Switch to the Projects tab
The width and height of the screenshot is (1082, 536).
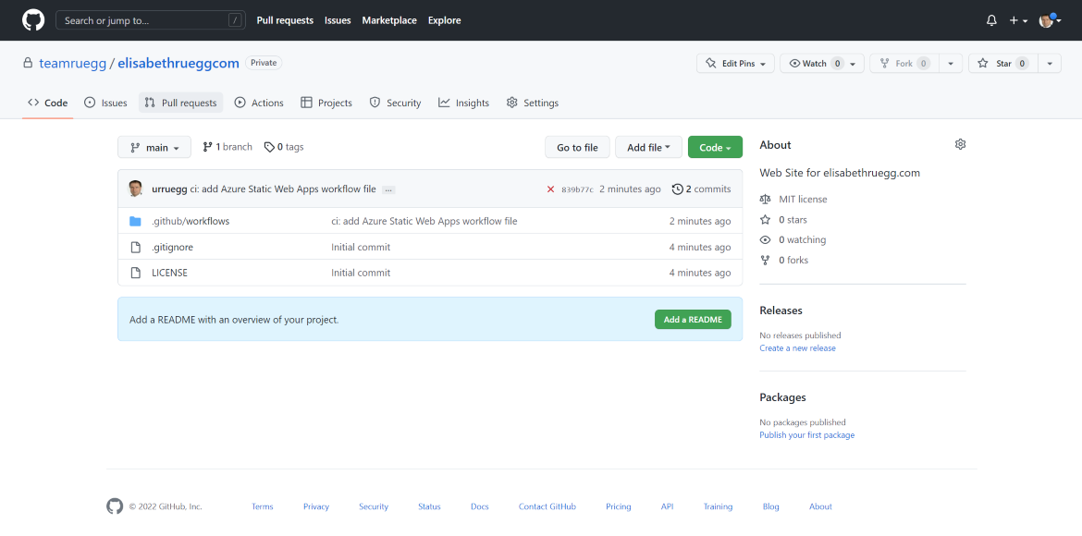[326, 103]
